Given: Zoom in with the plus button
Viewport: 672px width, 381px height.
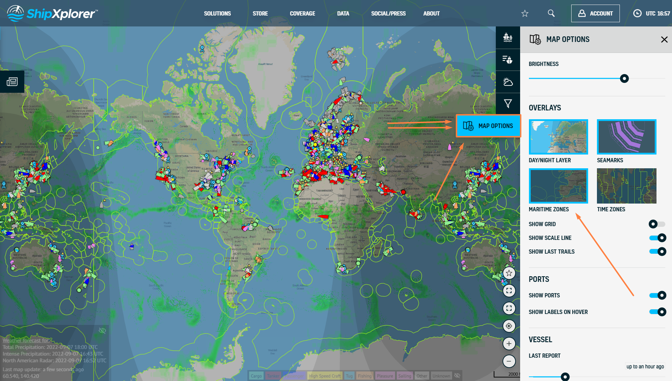Looking at the screenshot, I should tap(509, 344).
